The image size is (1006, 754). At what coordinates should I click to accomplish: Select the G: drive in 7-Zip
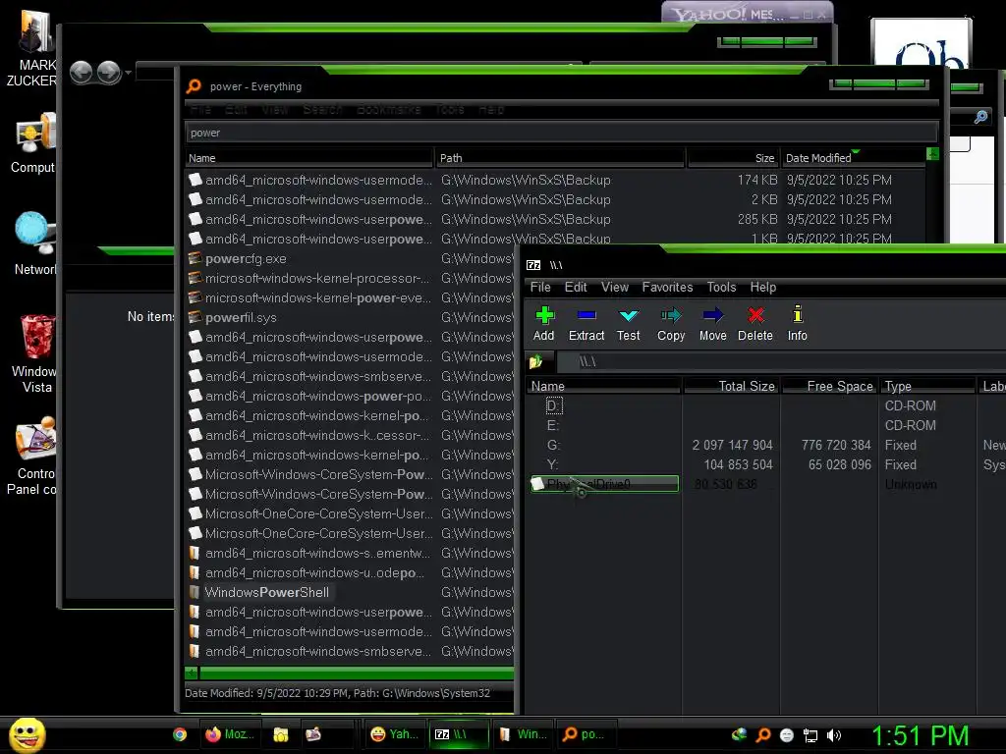553,445
